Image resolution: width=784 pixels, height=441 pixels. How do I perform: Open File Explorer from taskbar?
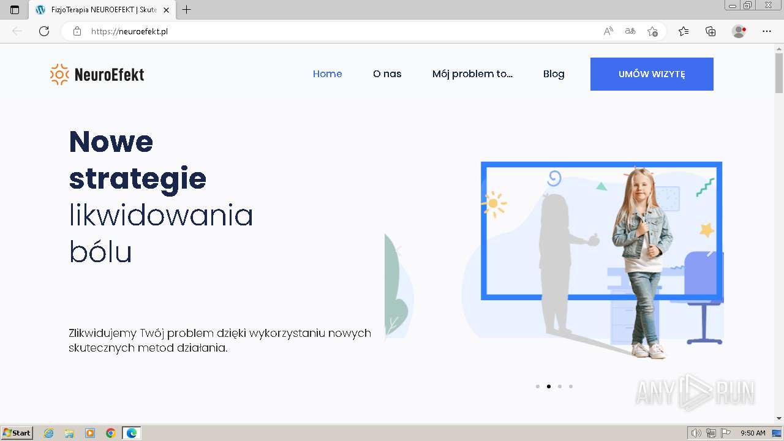(x=69, y=433)
